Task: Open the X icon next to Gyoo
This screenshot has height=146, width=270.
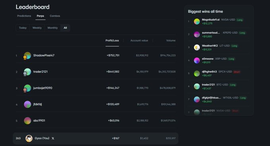Action: (53, 138)
